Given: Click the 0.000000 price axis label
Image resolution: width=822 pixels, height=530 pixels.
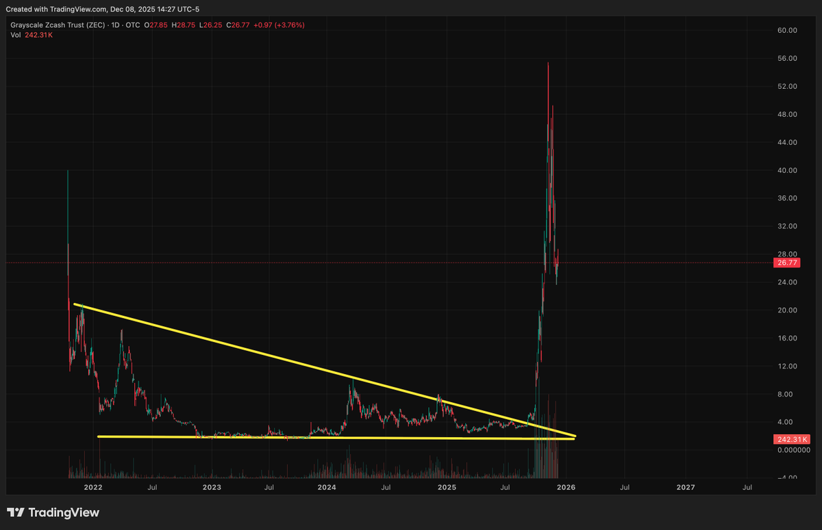Looking at the screenshot, I should [x=793, y=450].
